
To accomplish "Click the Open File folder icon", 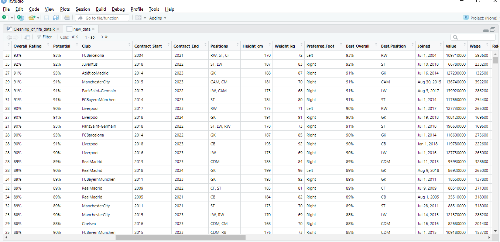I will click(x=32, y=18).
